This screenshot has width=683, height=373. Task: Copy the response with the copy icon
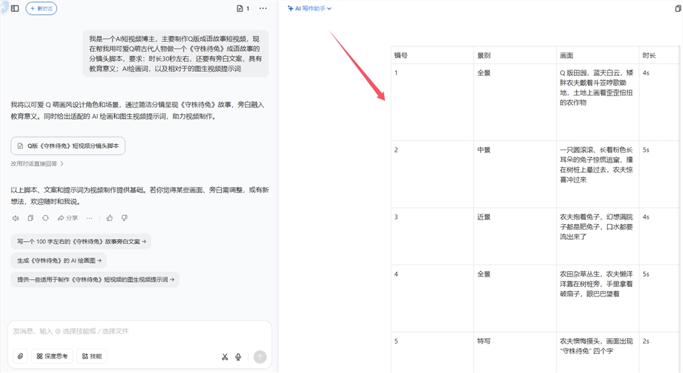pyautogui.click(x=30, y=218)
